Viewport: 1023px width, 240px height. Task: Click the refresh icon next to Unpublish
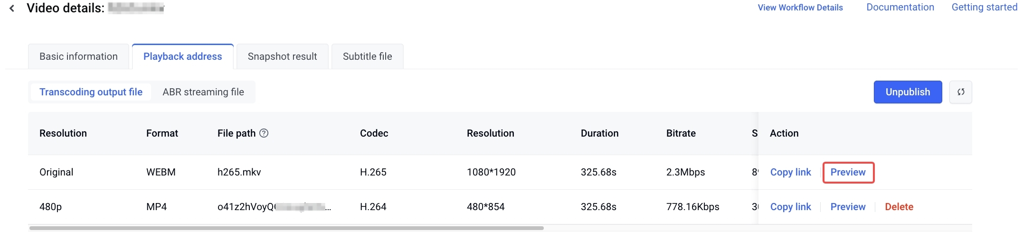pyautogui.click(x=960, y=92)
